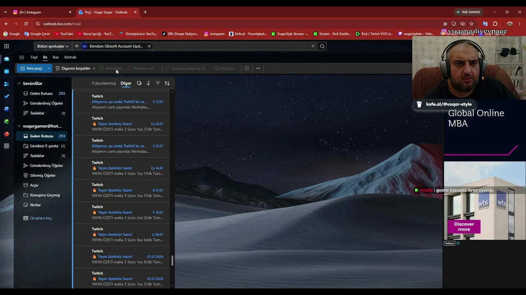This screenshot has width=526, height=295.
Task: Jump to date using the down-arrow icon
Action: pos(148,83)
